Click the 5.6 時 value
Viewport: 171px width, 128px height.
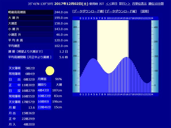pos(64,57)
